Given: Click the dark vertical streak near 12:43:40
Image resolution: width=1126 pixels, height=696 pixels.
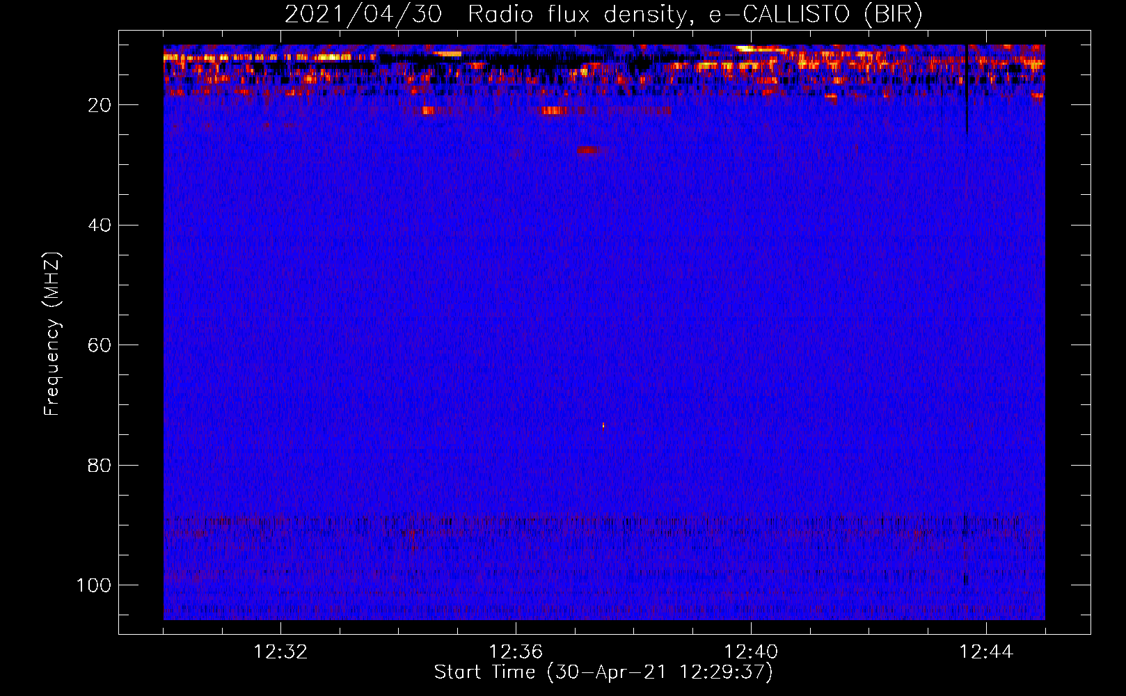Looking at the screenshot, I should coord(967,90).
